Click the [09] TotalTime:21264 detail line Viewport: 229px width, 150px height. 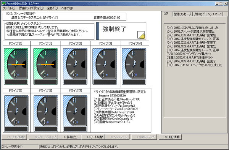[114, 112]
